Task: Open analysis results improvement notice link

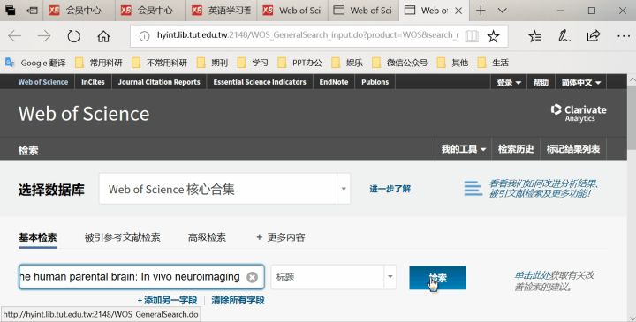Action: [x=544, y=189]
